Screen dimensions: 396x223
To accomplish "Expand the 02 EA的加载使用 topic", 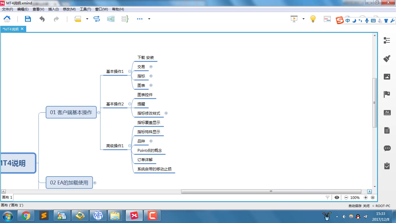I will pos(95,183).
